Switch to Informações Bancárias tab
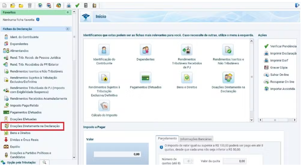The image size is (302, 168). [196, 139]
